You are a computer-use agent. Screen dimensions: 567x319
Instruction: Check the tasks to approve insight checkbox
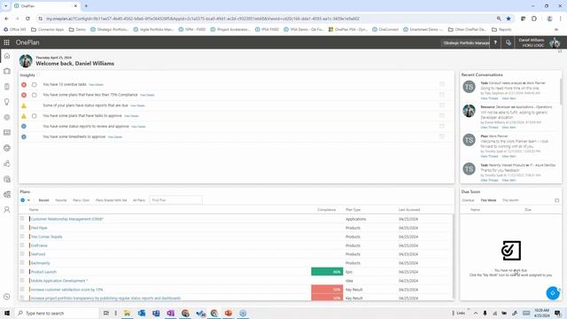34,116
